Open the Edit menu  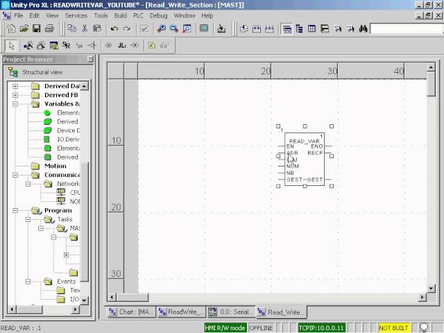[x=34, y=15]
